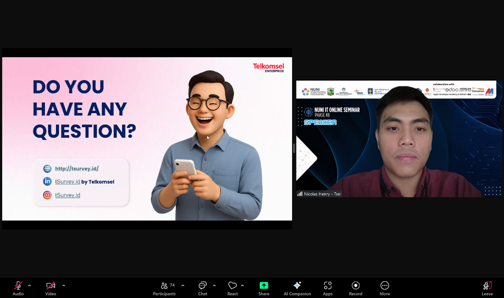Open the More options menu
Viewport: 504px width, 298px height.
pos(385,288)
